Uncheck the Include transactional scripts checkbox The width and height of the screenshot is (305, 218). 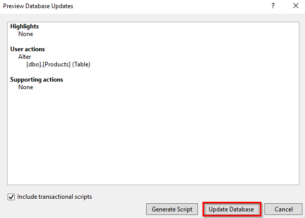click(x=11, y=197)
